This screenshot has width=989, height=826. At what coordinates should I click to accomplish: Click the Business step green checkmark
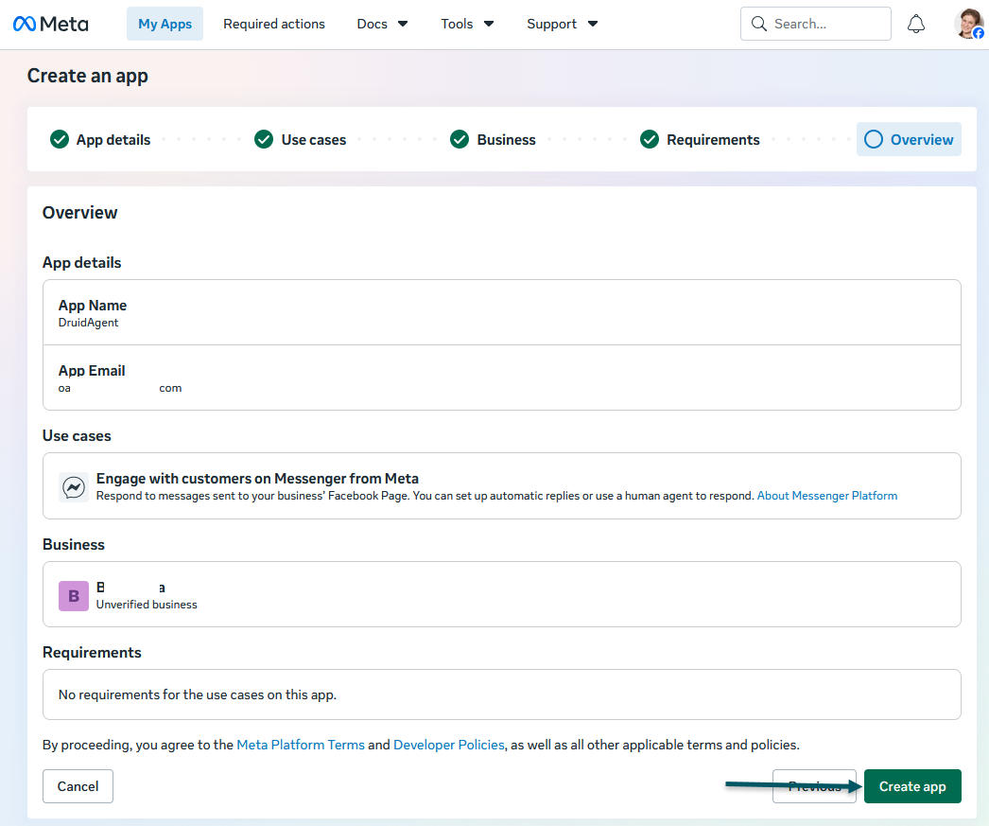pyautogui.click(x=460, y=139)
